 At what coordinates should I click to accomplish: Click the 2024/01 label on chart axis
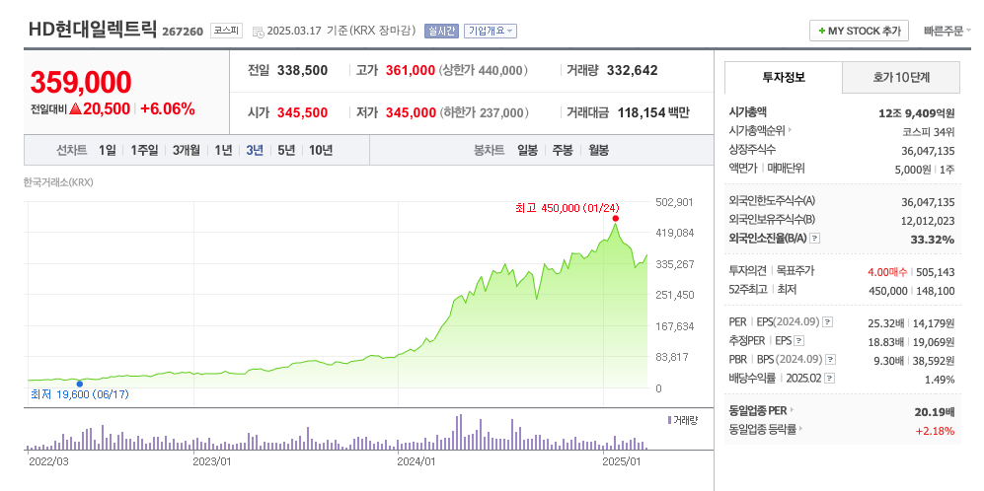[x=416, y=461]
